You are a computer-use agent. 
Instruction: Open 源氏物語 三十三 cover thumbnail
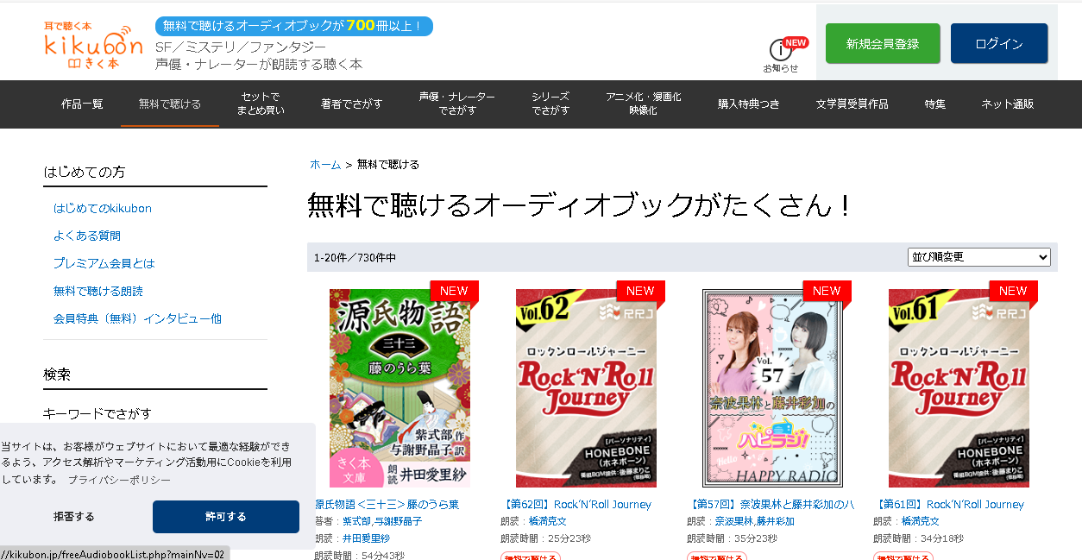click(x=400, y=388)
